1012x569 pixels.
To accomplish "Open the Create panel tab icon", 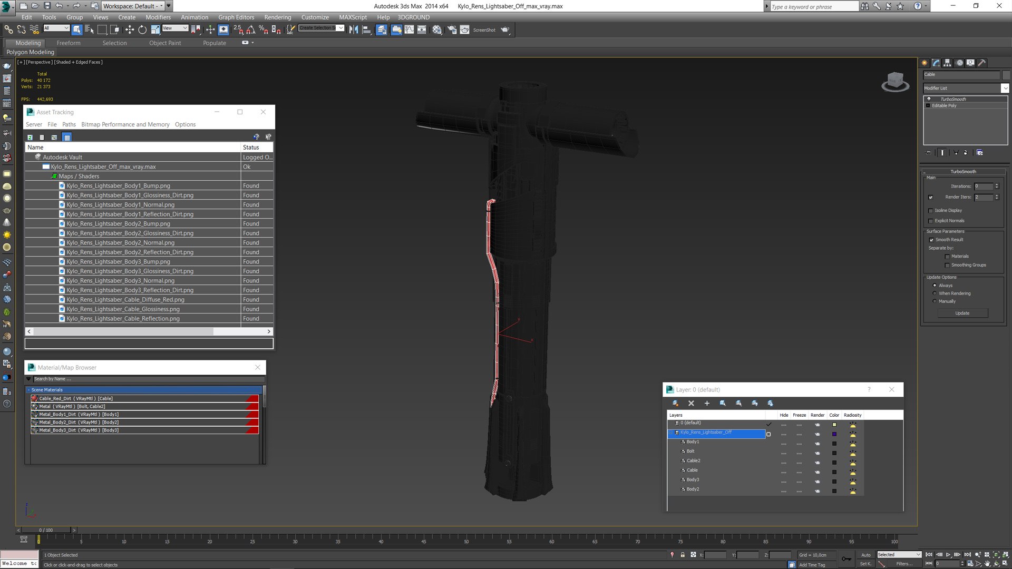I will [925, 63].
